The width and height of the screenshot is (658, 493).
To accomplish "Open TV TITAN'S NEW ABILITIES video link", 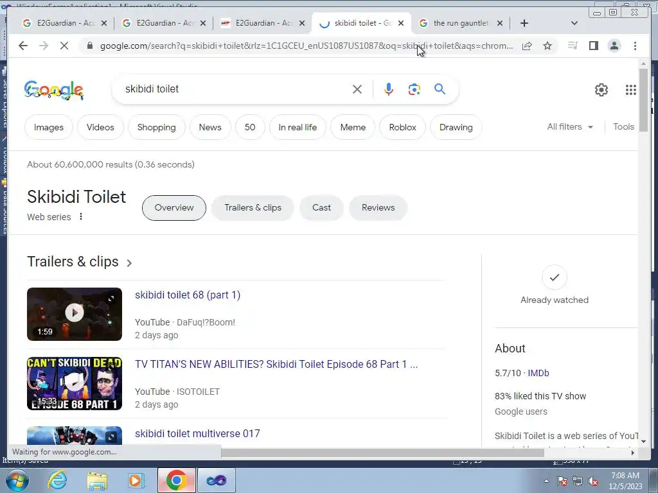I will click(x=276, y=364).
